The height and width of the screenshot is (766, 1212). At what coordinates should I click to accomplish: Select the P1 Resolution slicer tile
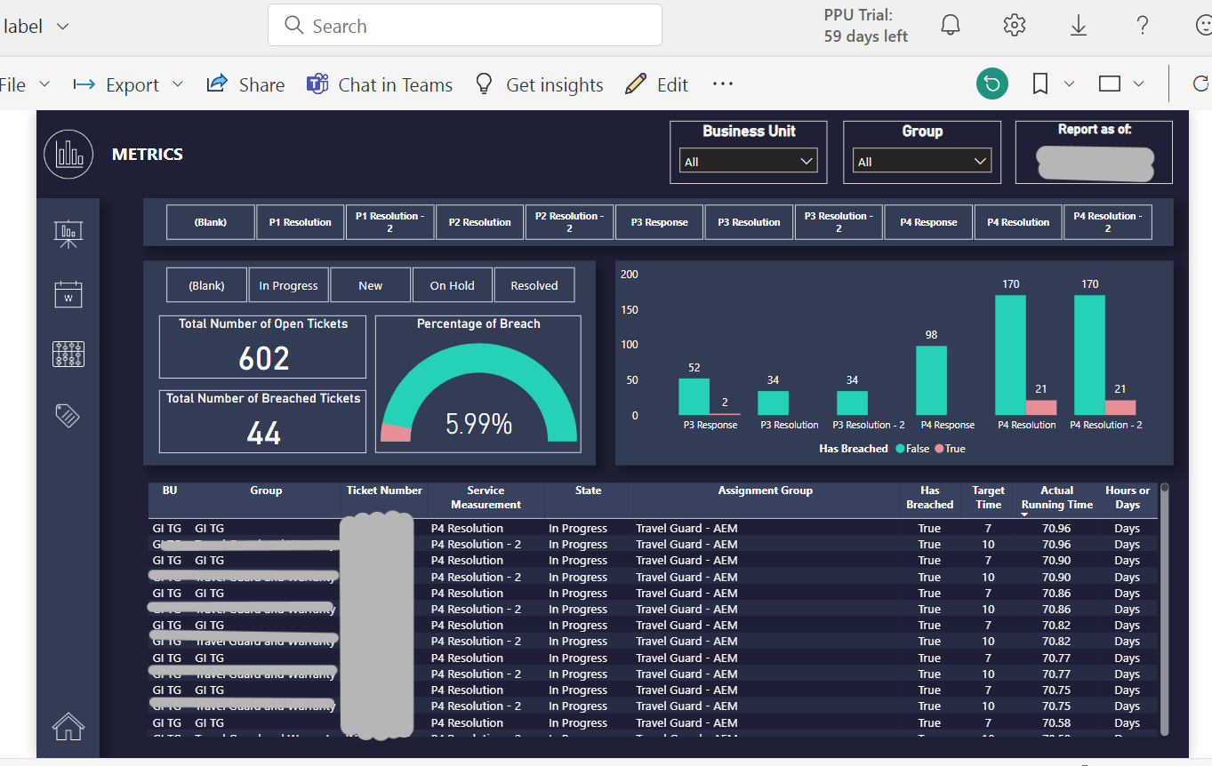(x=301, y=222)
